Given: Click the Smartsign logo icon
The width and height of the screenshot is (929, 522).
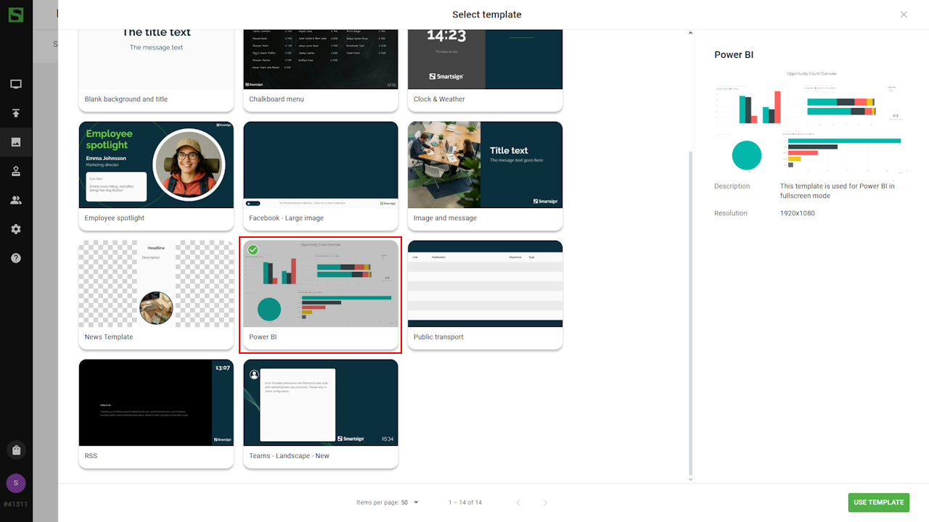Looking at the screenshot, I should 16,14.
